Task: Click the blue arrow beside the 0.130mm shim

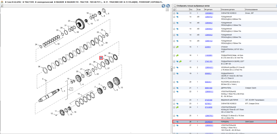Action: pyautogui.click(x=177, y=29)
